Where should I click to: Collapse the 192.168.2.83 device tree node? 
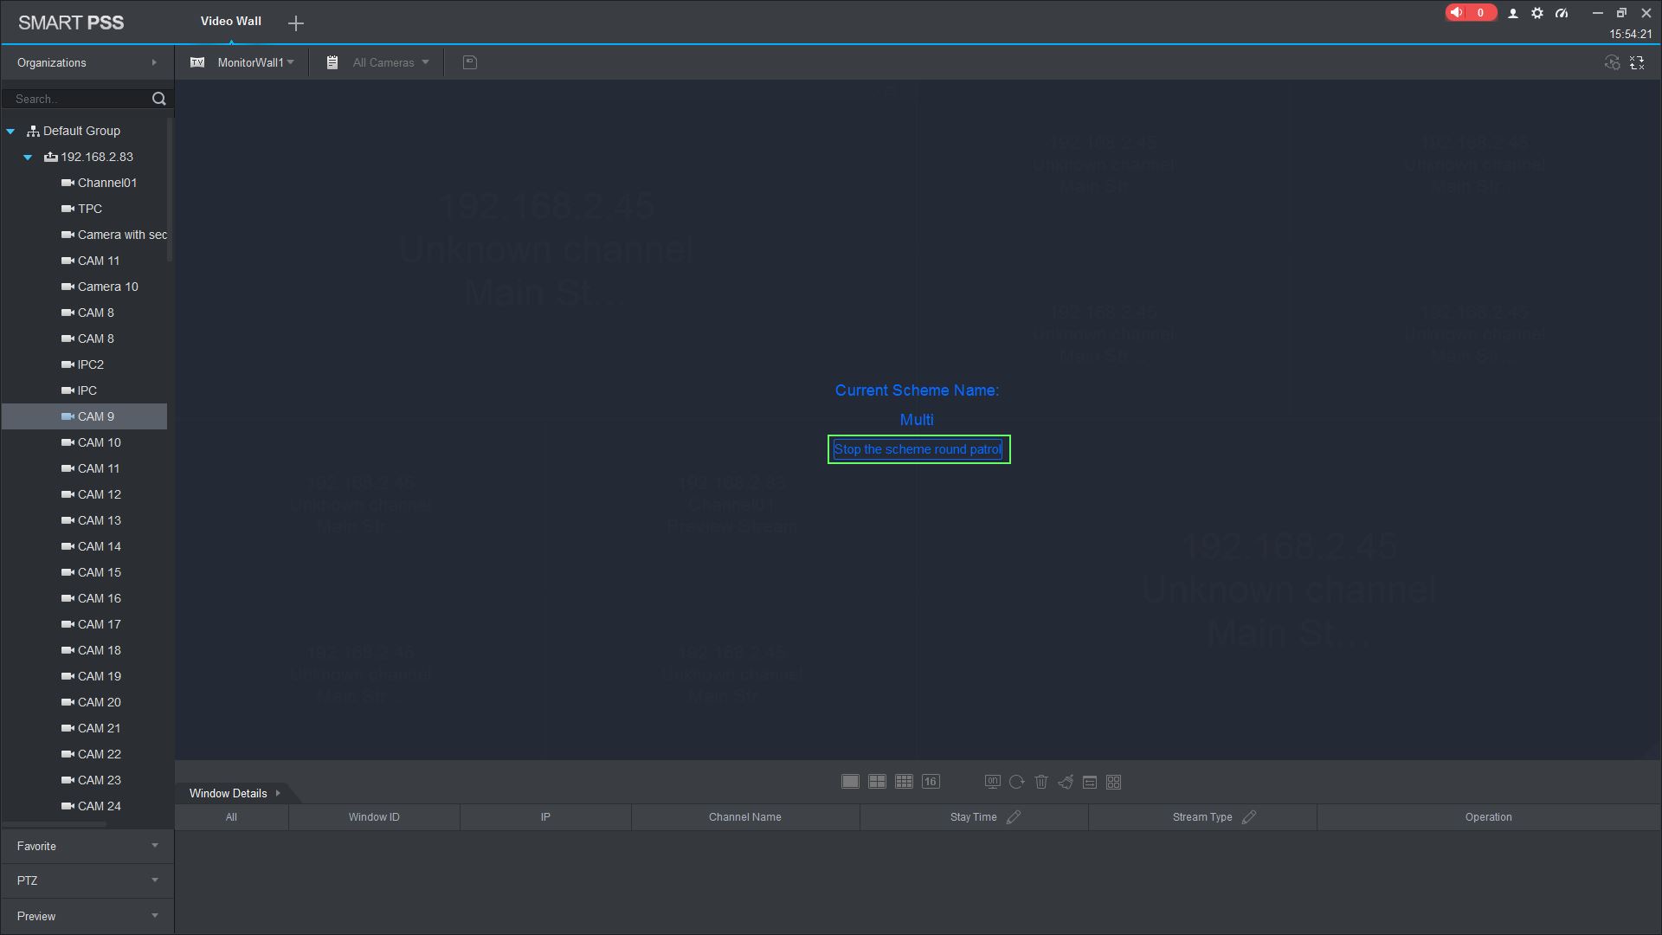tap(28, 157)
